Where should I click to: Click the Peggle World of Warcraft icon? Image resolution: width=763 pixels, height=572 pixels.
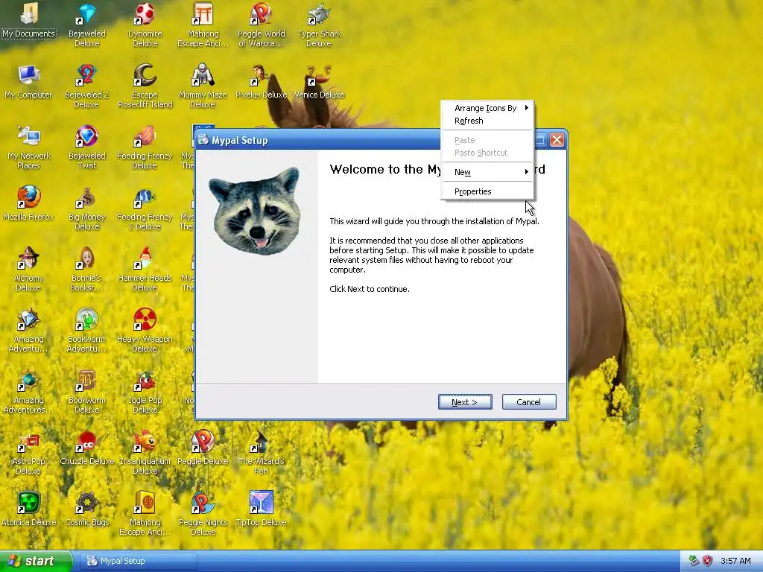262,25
